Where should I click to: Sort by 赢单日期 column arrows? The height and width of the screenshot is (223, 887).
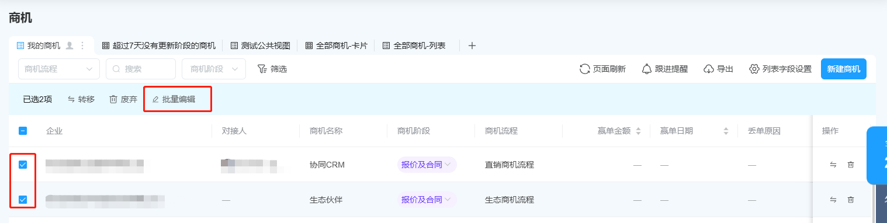tap(726, 131)
